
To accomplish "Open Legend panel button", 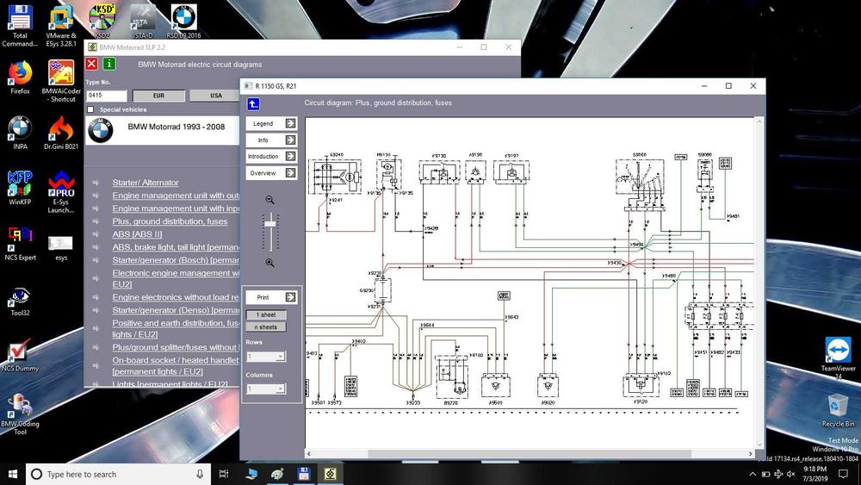I will 271,123.
